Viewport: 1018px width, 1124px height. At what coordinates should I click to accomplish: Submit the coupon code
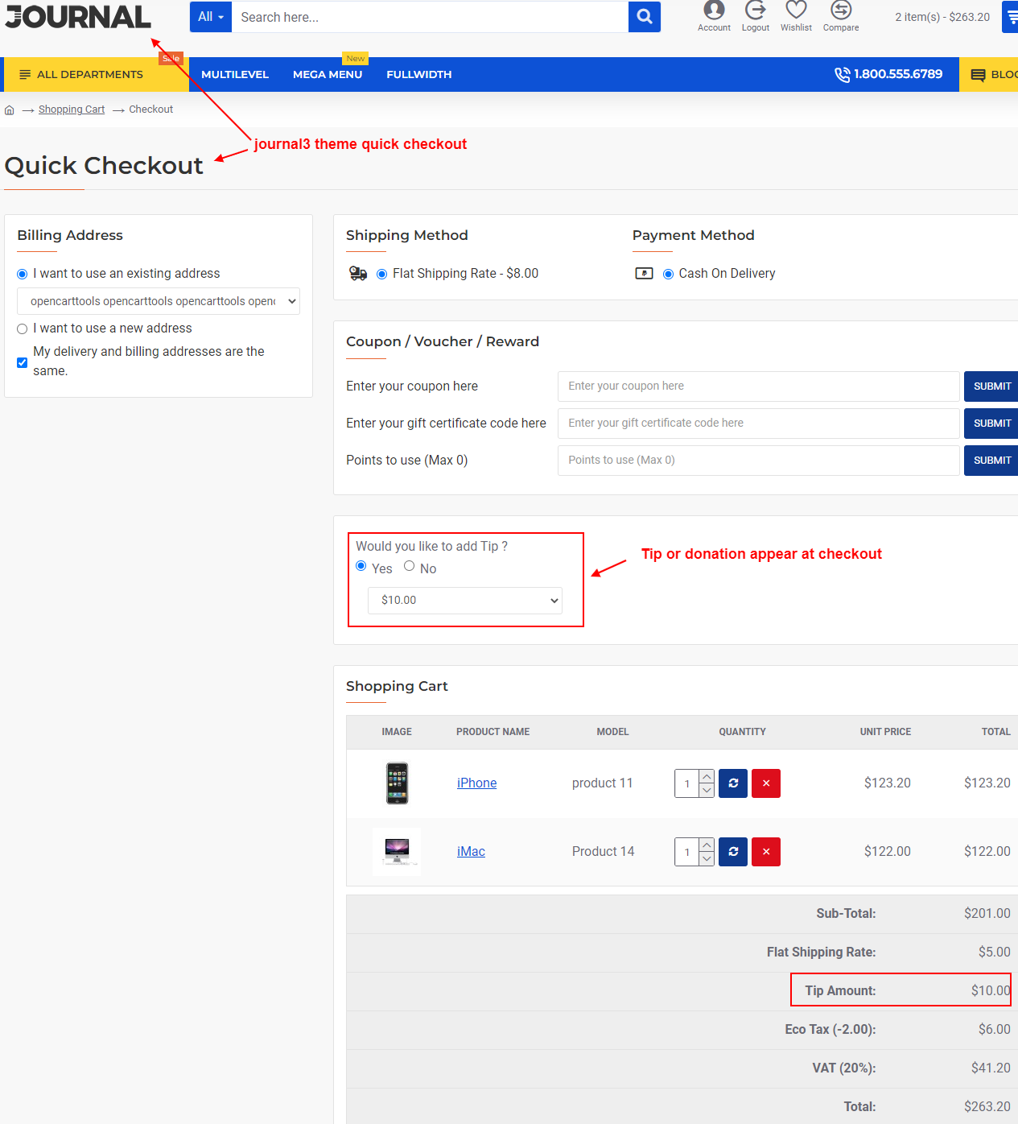(x=991, y=386)
